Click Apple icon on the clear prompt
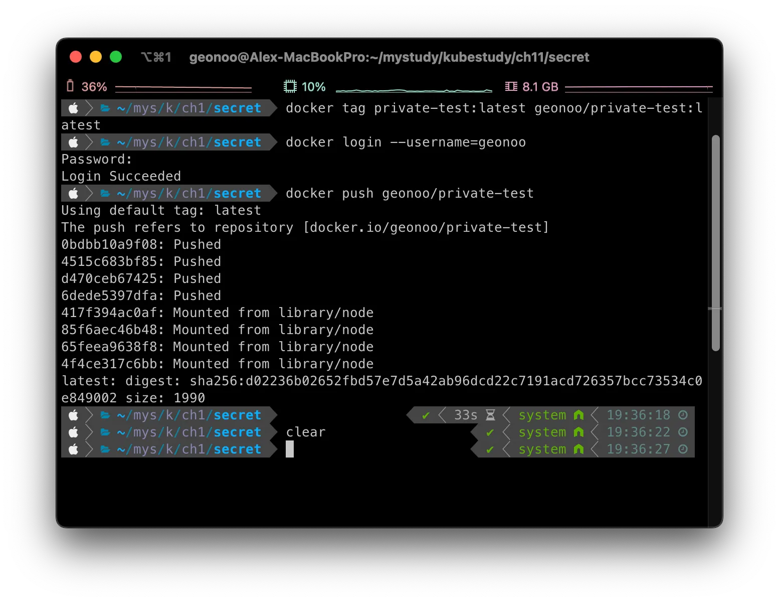 (x=73, y=432)
